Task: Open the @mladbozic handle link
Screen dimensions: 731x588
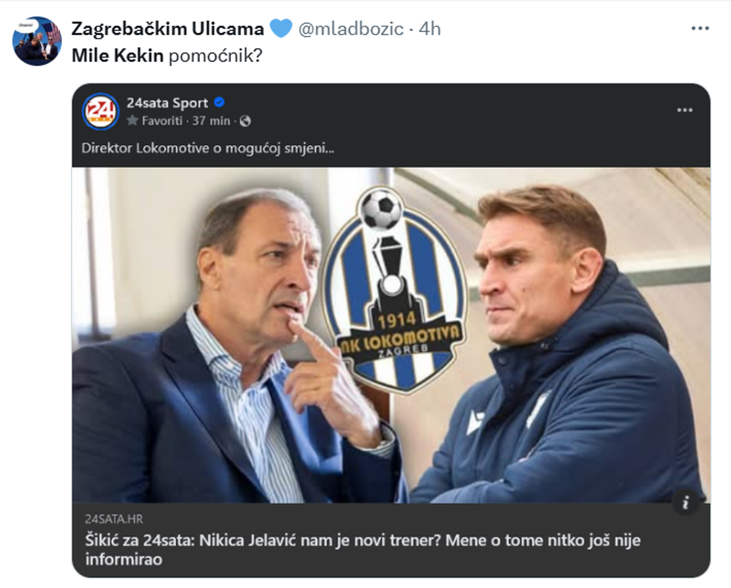Action: point(351,28)
